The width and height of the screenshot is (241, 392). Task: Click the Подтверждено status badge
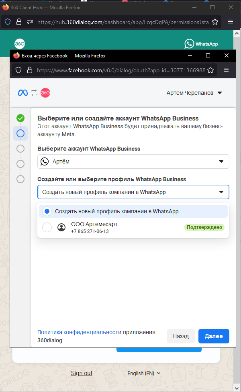(204, 227)
